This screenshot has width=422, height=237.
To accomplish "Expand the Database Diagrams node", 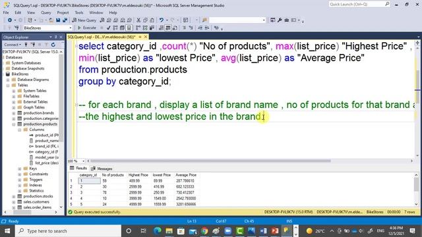I will coord(8,80).
